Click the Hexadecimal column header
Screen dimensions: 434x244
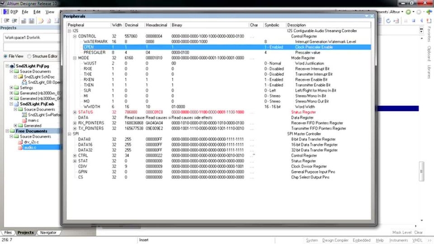157,25
